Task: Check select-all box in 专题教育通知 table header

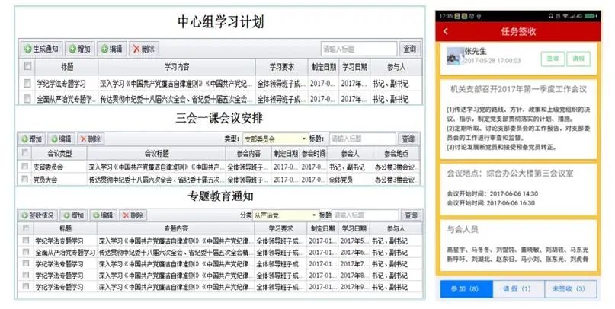Action: [x=26, y=228]
